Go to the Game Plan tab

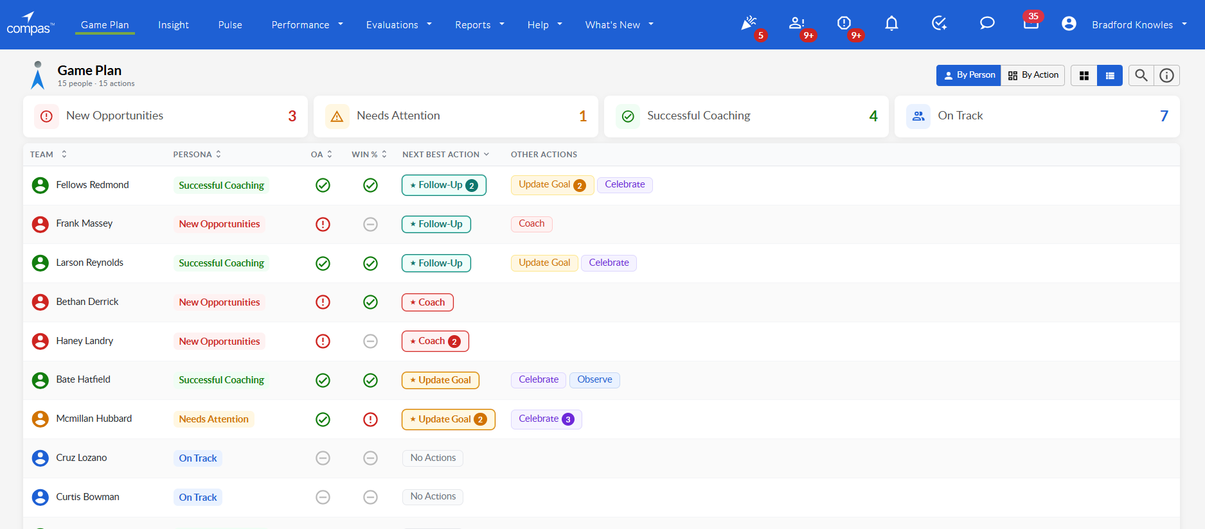[x=105, y=24]
